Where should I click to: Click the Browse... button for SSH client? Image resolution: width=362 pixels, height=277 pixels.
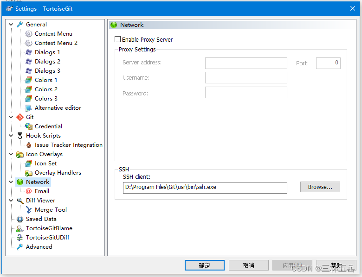[320, 187]
